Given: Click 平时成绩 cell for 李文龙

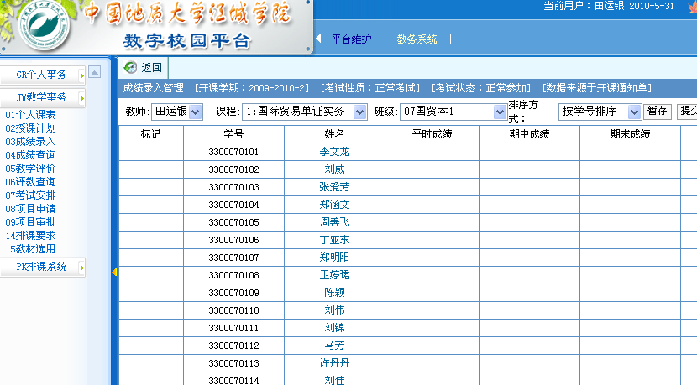Looking at the screenshot, I should click(432, 152).
